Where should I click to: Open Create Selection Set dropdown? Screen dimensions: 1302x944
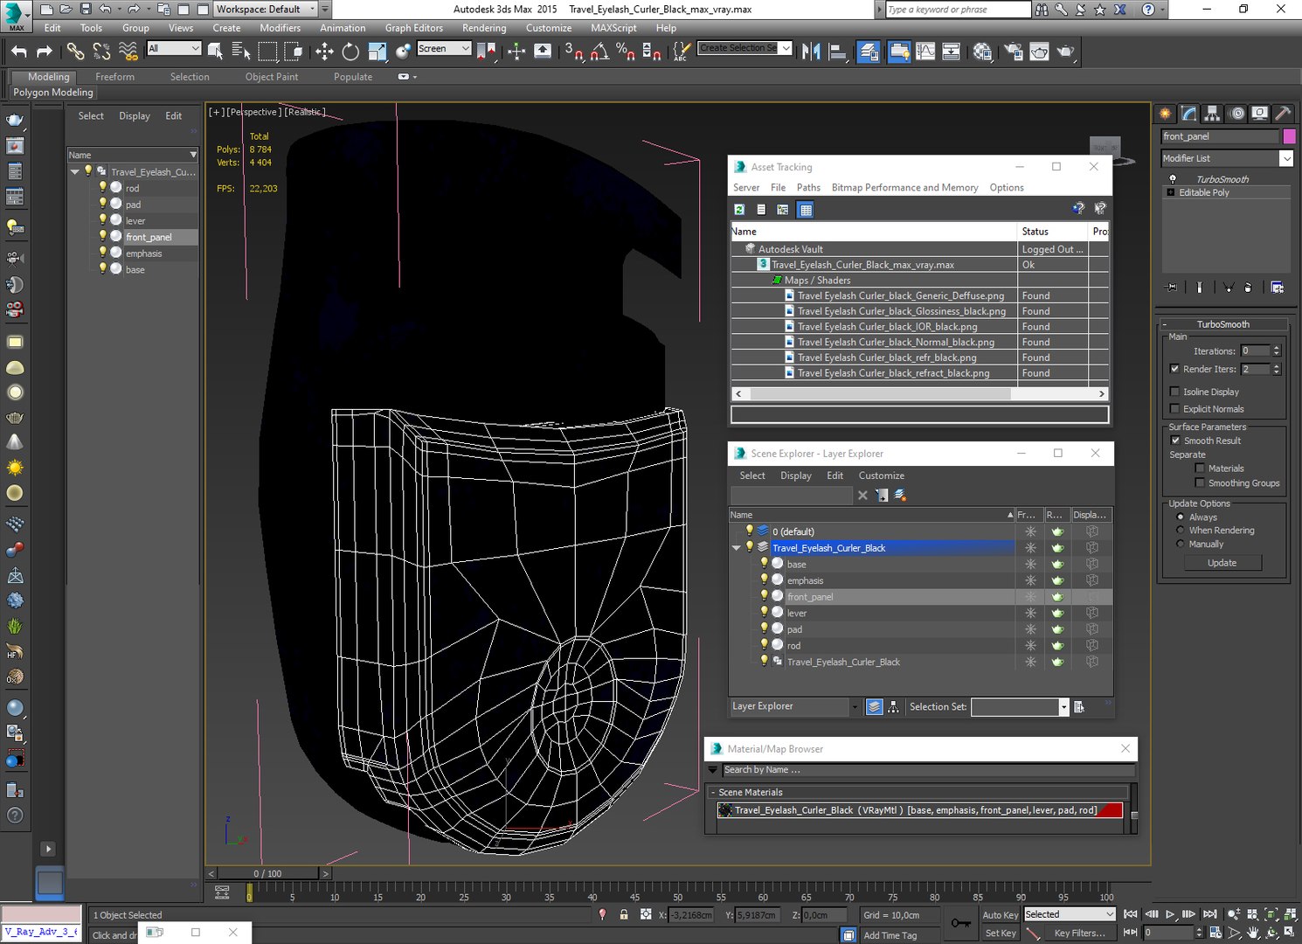coord(786,48)
